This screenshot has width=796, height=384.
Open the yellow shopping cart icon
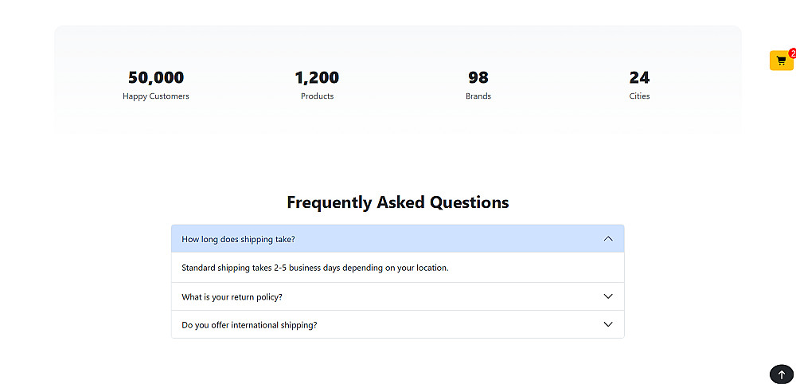780,61
